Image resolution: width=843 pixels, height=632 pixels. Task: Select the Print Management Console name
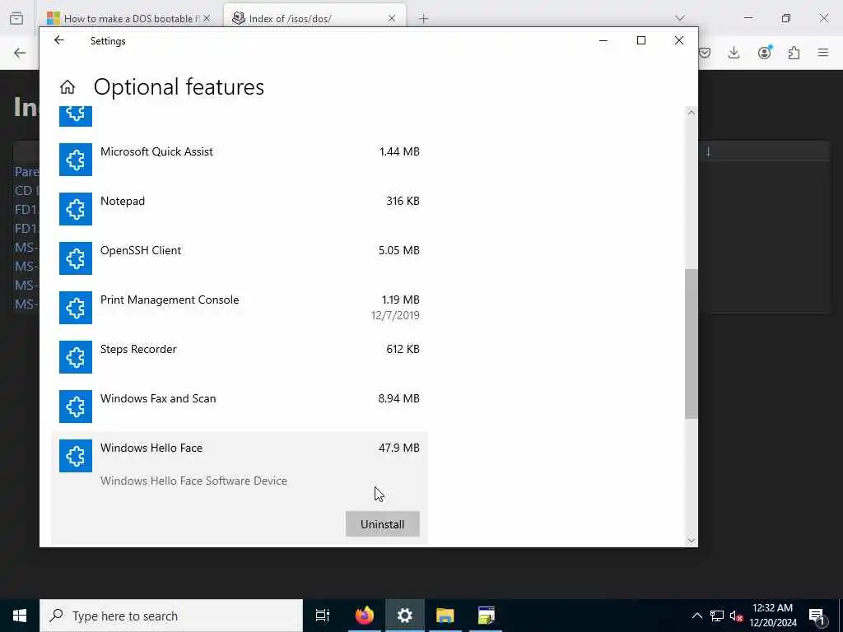(x=170, y=300)
